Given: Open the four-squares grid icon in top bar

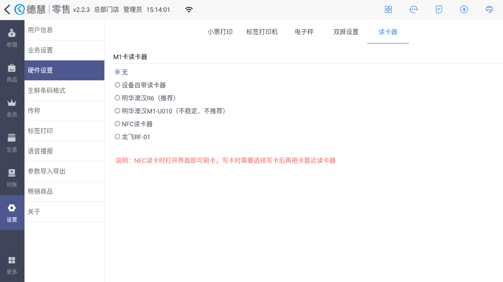Looking at the screenshot, I should click(388, 10).
